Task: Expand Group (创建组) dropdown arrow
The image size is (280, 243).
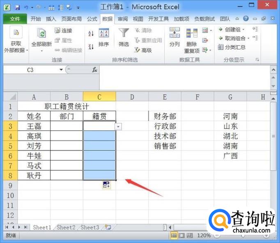Action: point(243,30)
